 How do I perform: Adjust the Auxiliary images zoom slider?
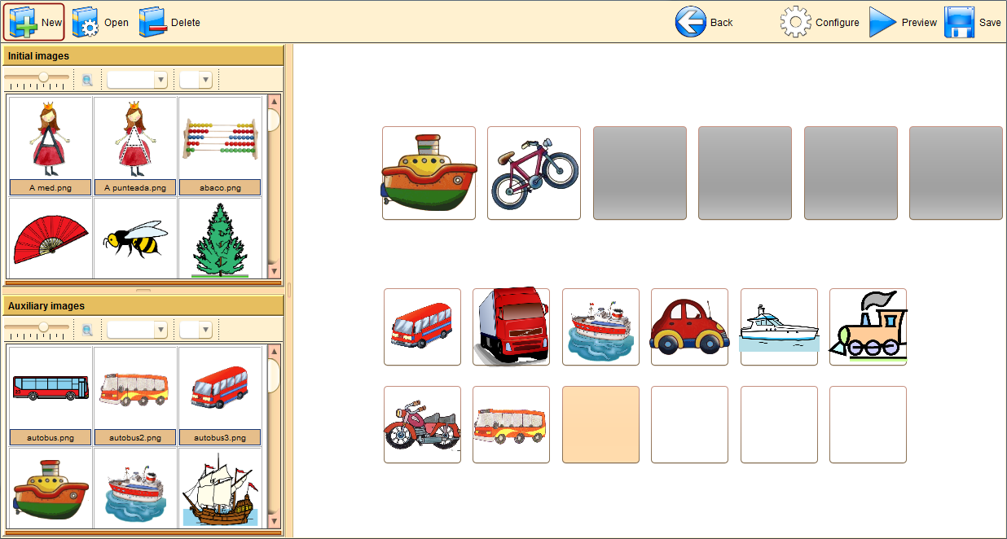coord(43,327)
